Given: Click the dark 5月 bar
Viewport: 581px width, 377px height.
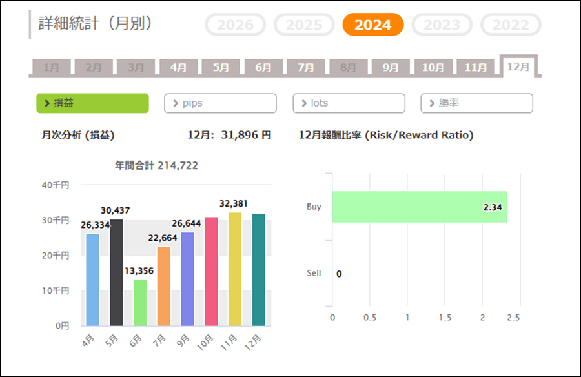Looking at the screenshot, I should tap(116, 272).
